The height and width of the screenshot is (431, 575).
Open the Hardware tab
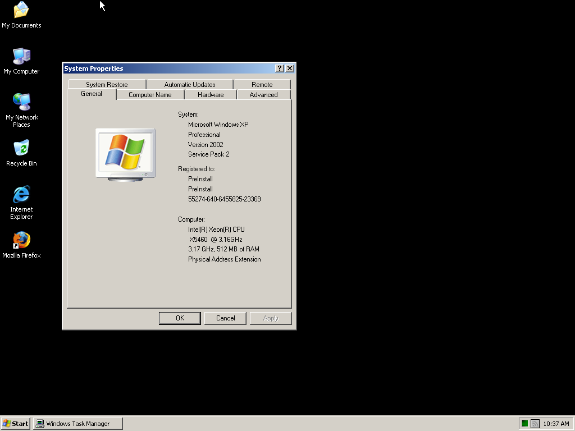tap(211, 95)
